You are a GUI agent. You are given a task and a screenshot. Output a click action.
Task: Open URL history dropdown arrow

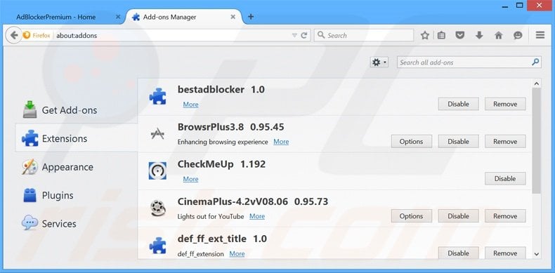pos(294,35)
